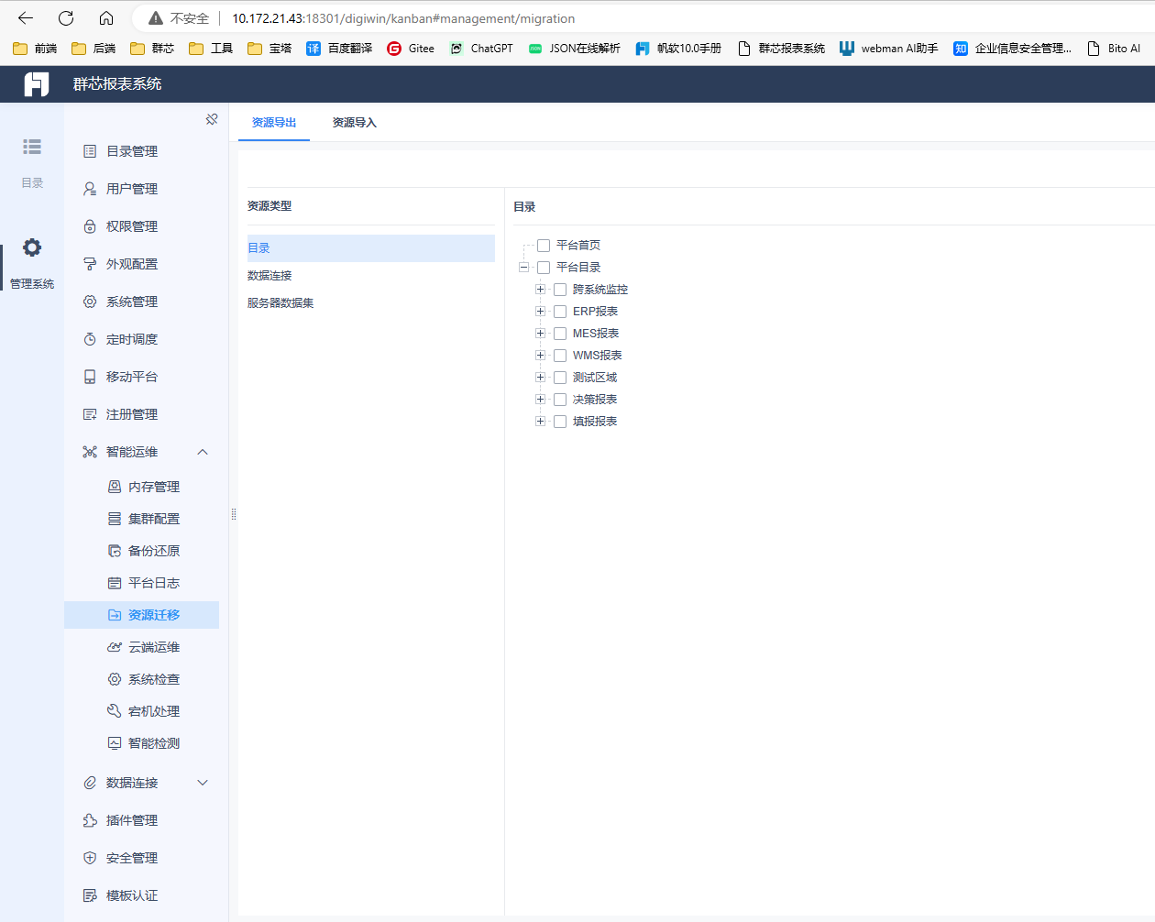
Task: Expand the ERP报表 tree node
Action: (541, 312)
